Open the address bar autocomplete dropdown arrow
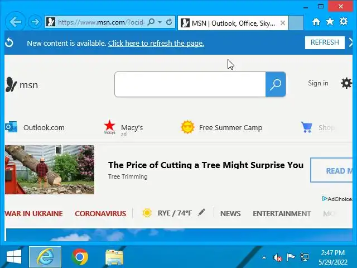Screen dimensions: 357x268 tap(160, 22)
